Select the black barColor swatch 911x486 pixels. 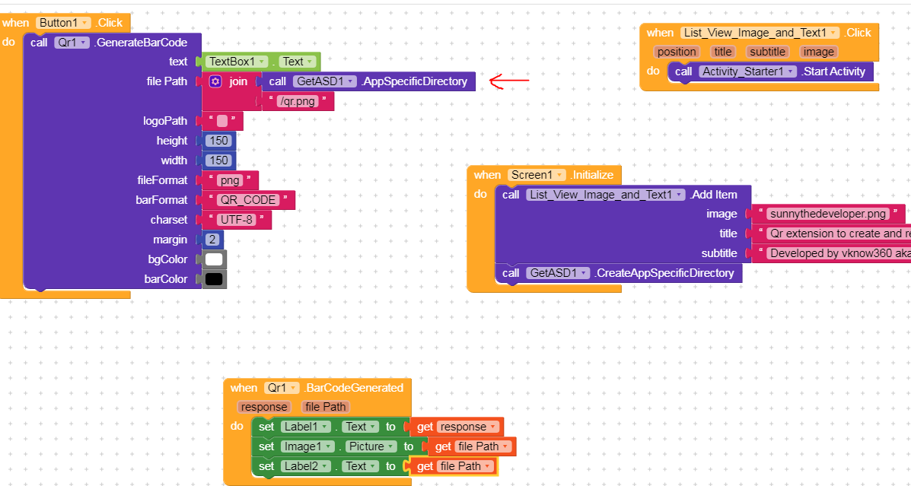(215, 278)
